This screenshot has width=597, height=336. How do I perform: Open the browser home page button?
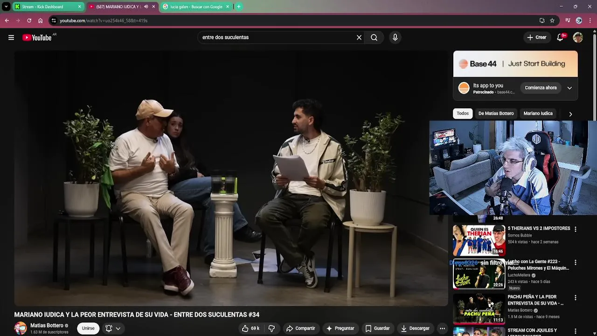(x=40, y=21)
